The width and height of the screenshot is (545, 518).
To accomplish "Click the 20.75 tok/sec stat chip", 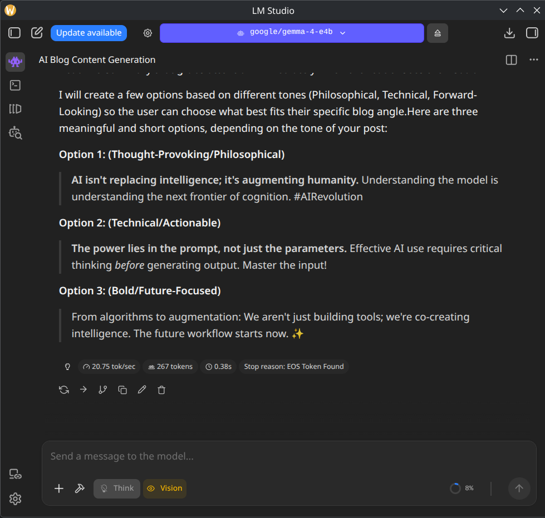I will (x=109, y=367).
